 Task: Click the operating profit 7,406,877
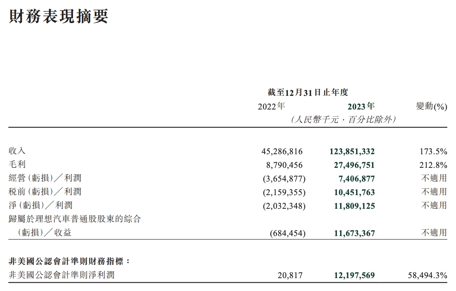click(x=356, y=179)
